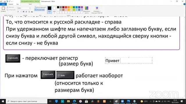Click the Undo arrow in title bar
186x104 pixels.
pyautogui.click(x=7, y=1)
